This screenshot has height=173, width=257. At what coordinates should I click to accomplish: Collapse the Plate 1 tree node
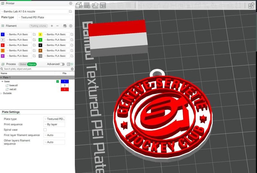[1, 77]
